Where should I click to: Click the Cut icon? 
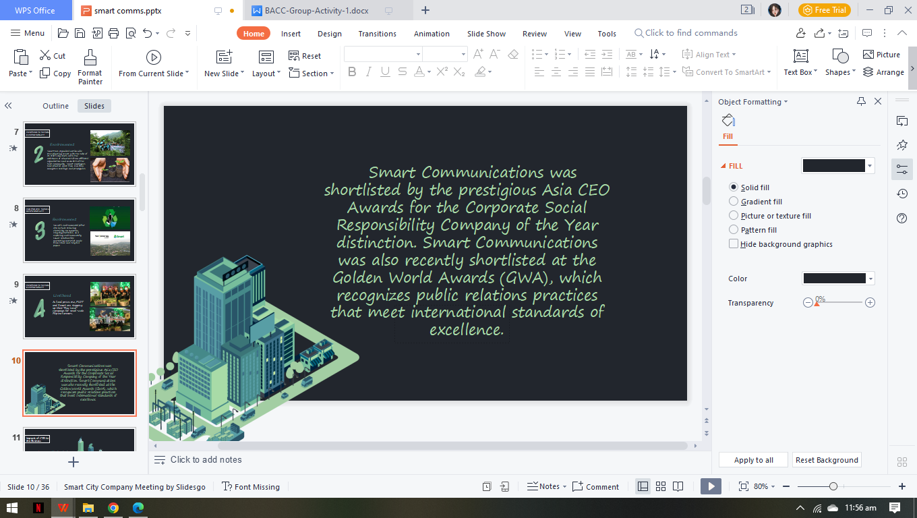coord(45,55)
